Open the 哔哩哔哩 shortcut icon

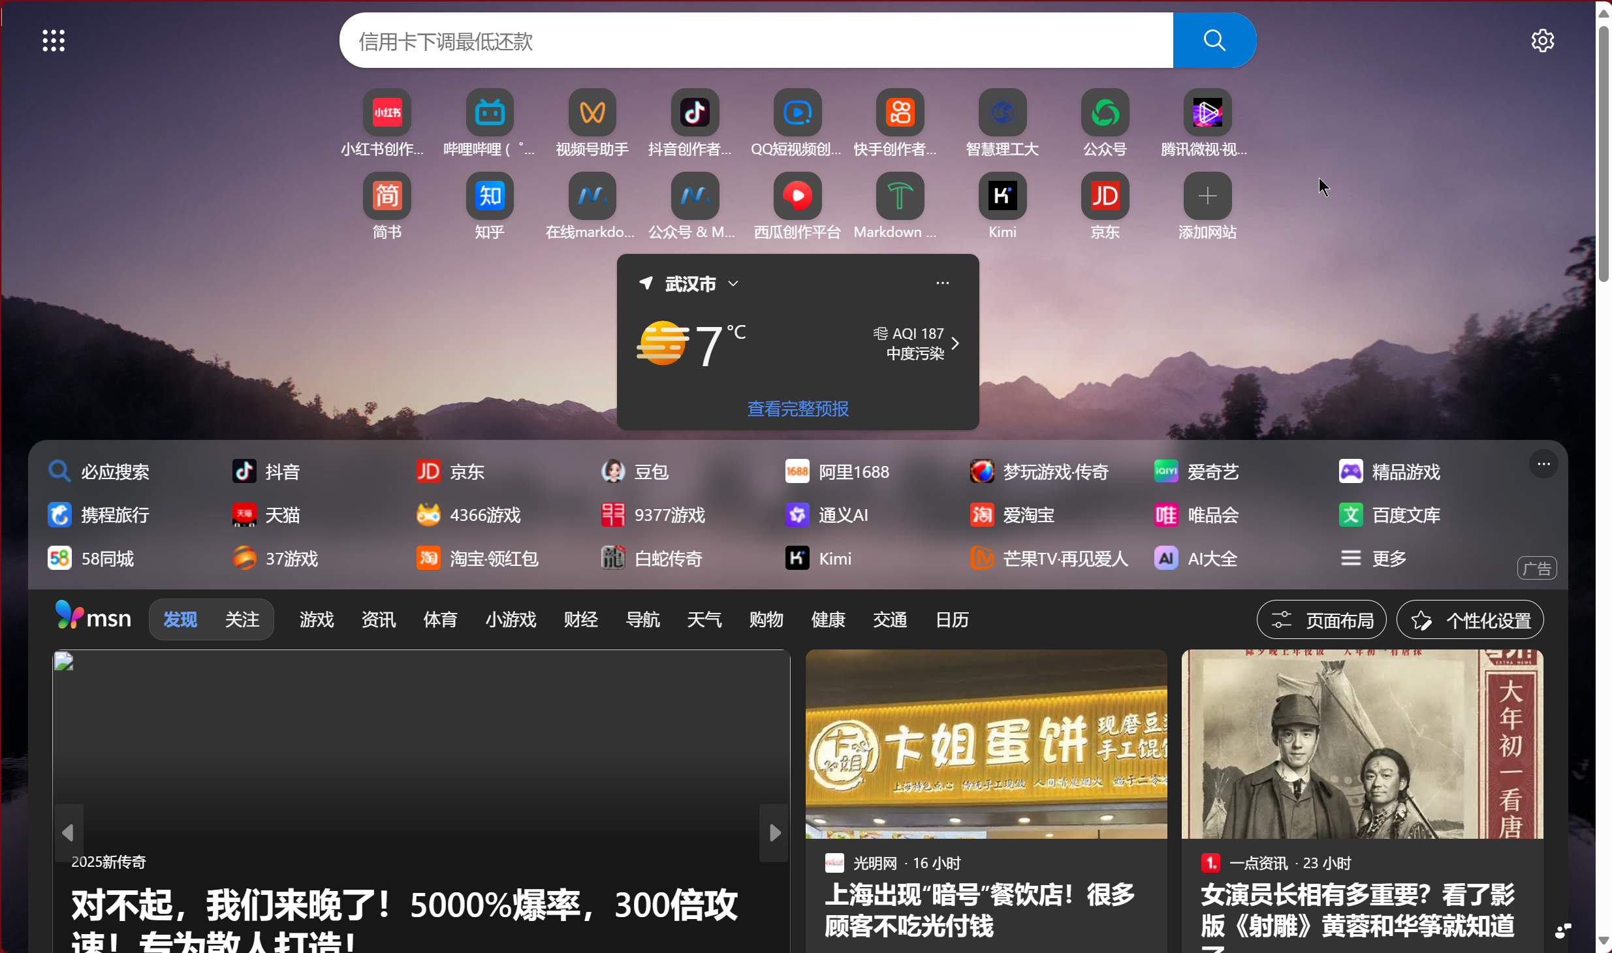(490, 112)
